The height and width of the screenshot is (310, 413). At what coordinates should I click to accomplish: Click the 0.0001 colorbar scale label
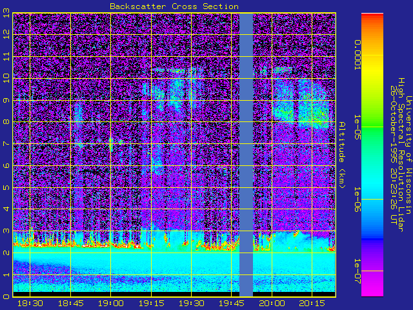[x=357, y=55]
